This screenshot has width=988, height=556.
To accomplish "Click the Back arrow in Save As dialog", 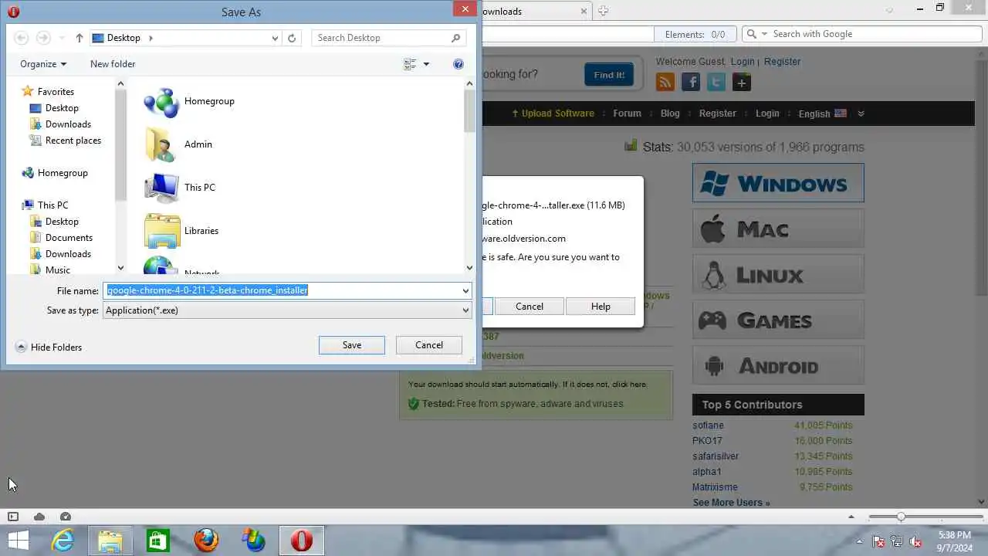I will (x=22, y=38).
